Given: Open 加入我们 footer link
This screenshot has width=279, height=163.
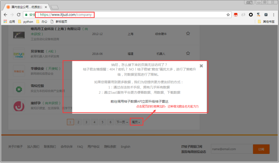Looking at the screenshot, I should point(33,147).
